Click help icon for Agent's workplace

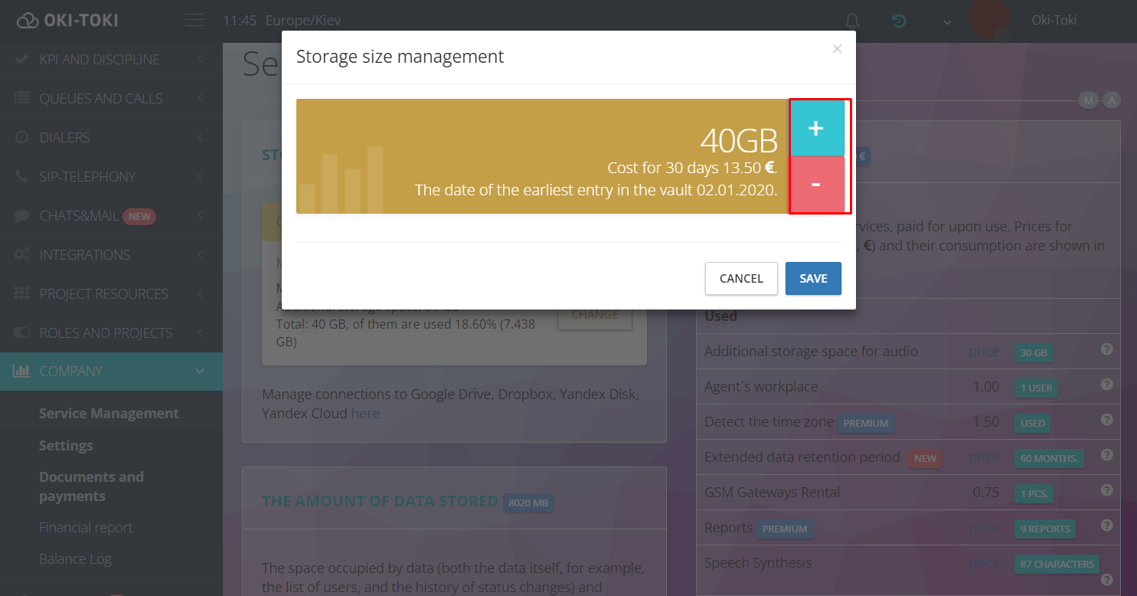[x=1106, y=385]
